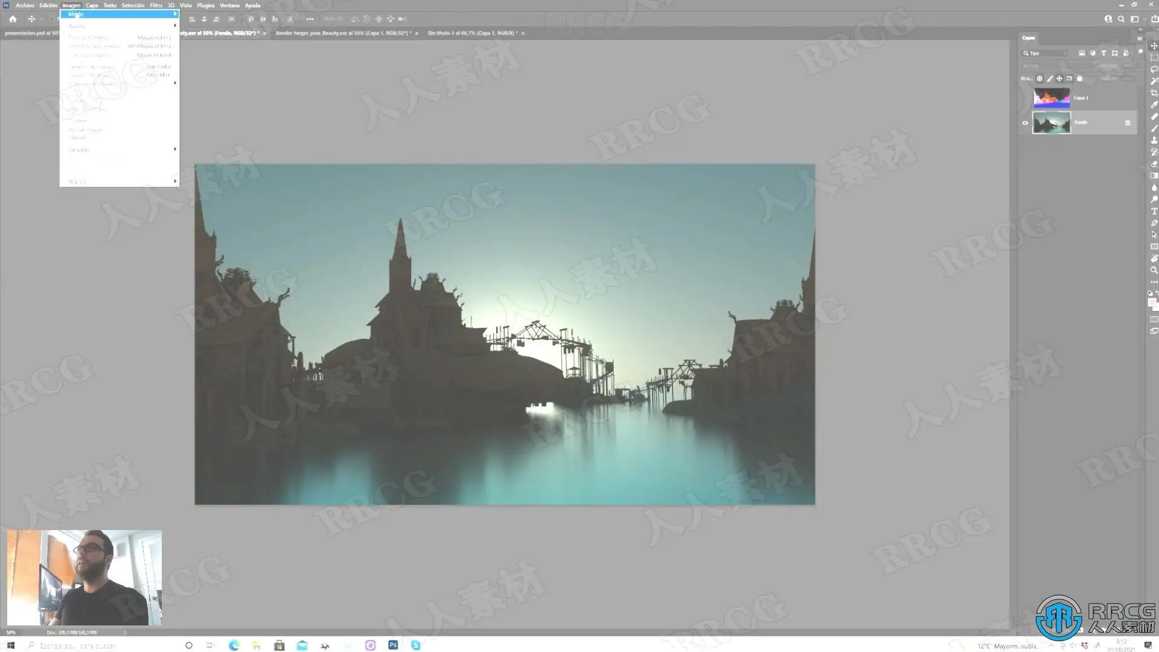Open the Filtro menu
The width and height of the screenshot is (1159, 652).
click(x=156, y=5)
